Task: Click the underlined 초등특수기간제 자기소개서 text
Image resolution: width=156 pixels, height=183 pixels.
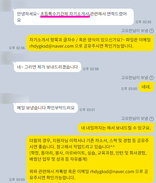Action: (x=65, y=14)
